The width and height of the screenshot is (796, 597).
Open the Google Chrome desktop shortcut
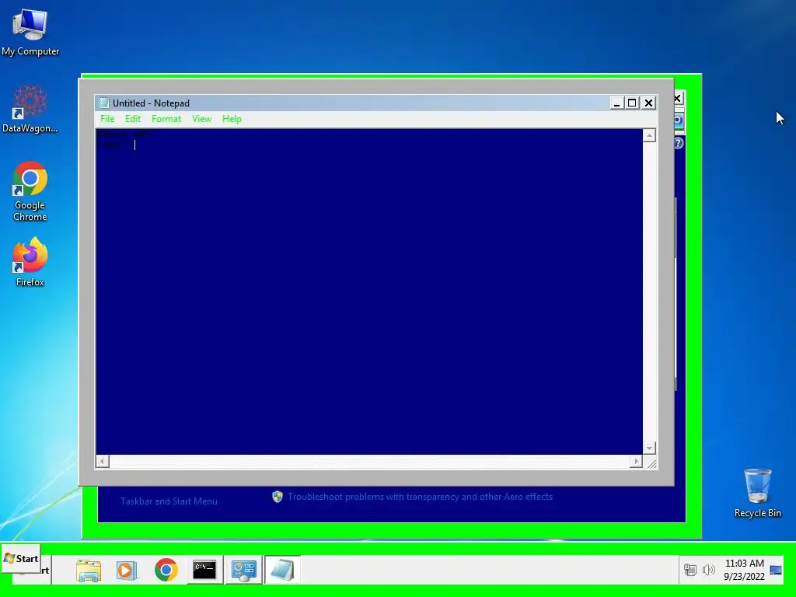point(30,191)
